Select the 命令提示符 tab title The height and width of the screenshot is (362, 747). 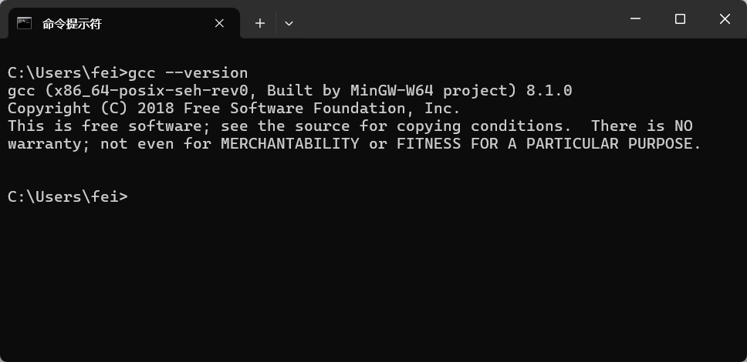[72, 24]
